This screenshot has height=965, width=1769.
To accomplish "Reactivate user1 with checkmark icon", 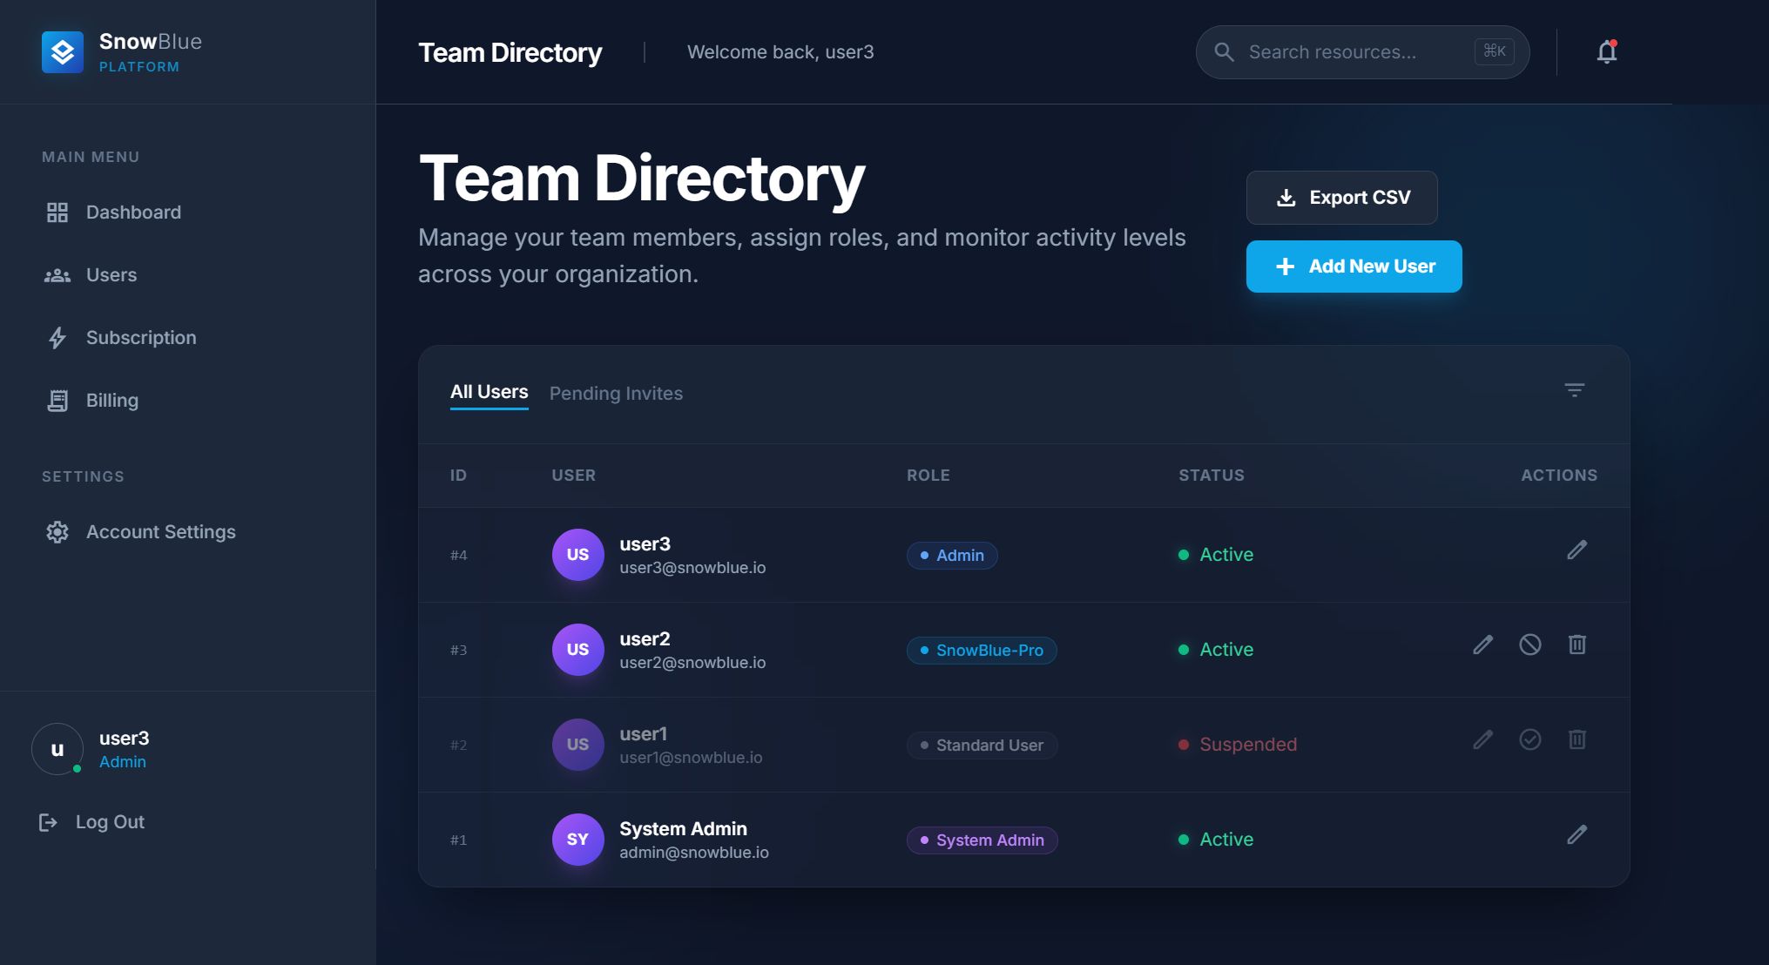I will pos(1529,740).
